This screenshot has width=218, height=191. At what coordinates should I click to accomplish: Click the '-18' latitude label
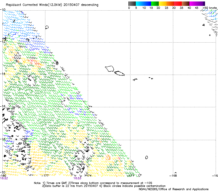[x=3, y=139]
